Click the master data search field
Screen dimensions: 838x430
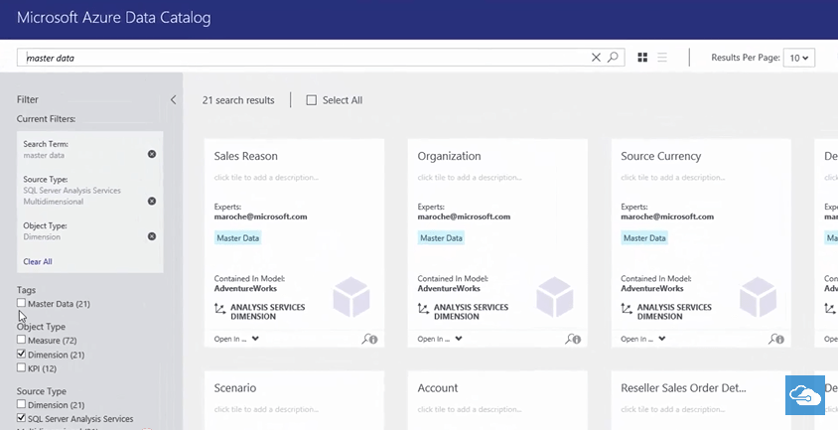298,58
